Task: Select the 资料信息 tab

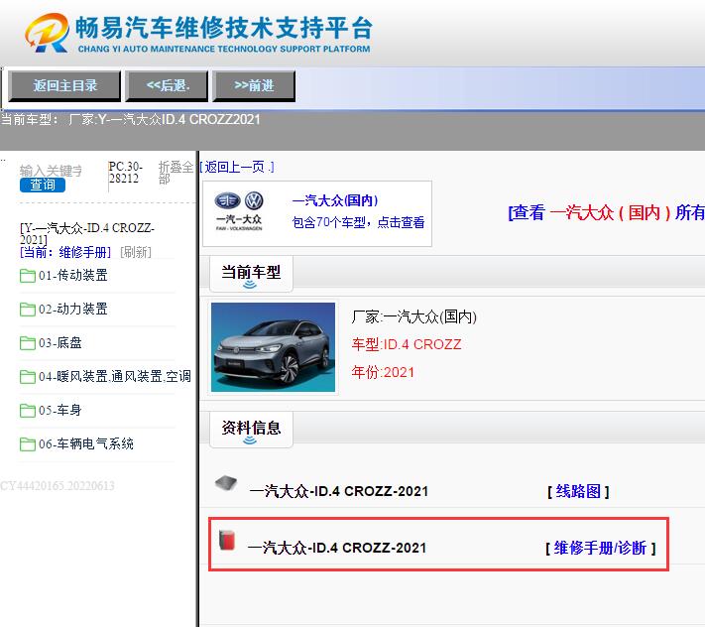Action: (251, 430)
